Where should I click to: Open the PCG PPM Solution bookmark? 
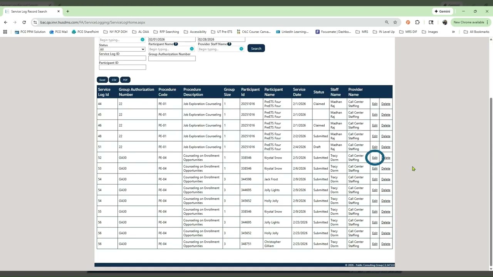click(30, 32)
